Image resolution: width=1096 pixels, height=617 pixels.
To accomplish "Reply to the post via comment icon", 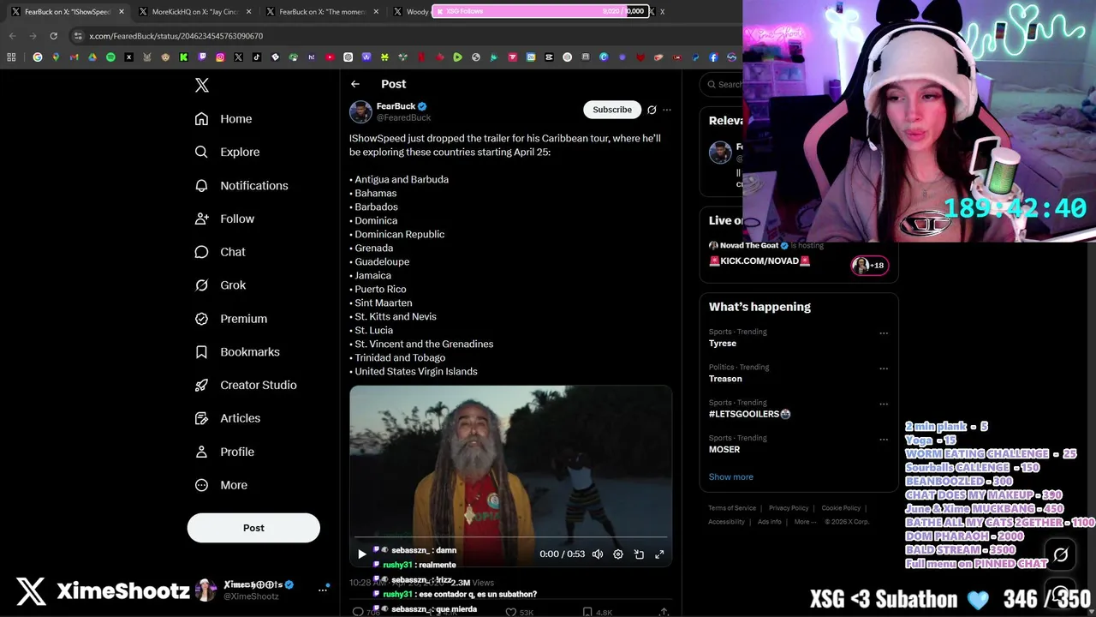I will [x=358, y=612].
